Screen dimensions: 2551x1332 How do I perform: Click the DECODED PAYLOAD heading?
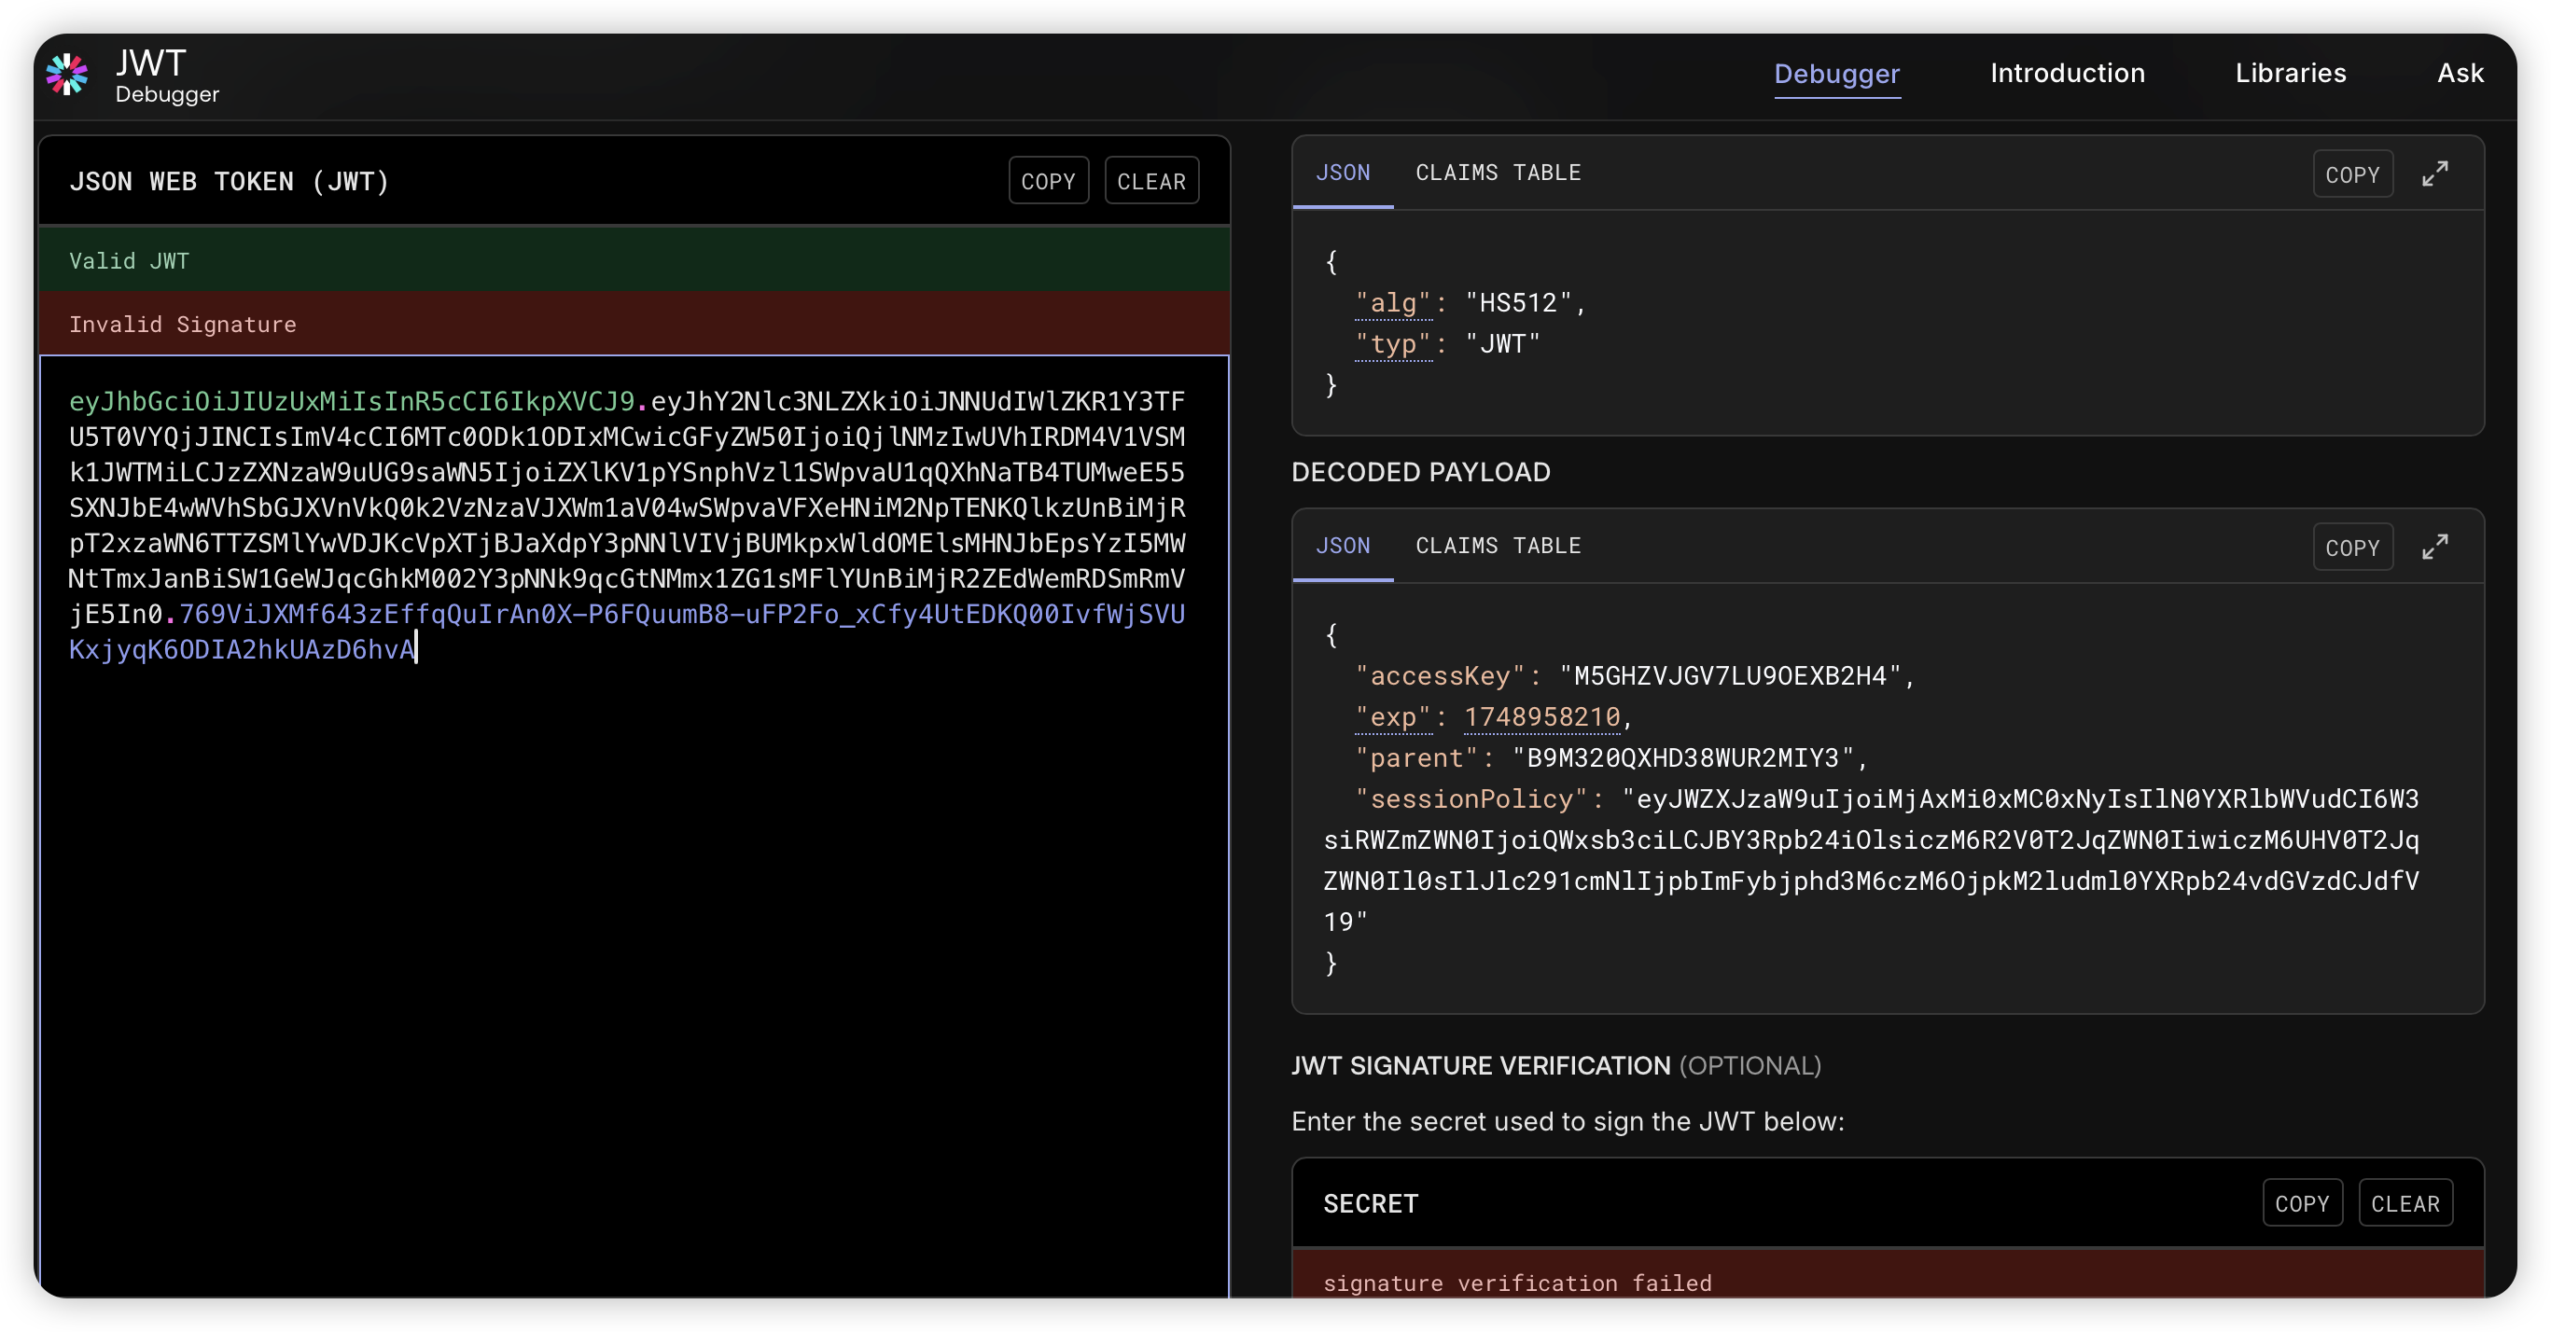(x=1421, y=472)
